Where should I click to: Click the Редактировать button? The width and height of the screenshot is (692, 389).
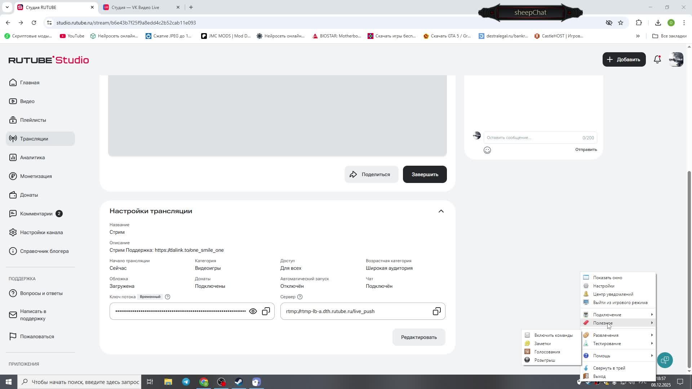[x=418, y=337]
